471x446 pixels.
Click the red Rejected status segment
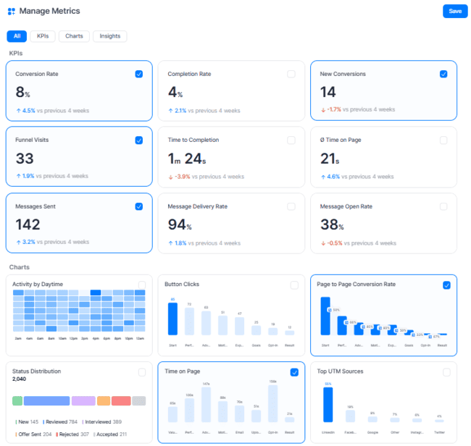pos(121,401)
